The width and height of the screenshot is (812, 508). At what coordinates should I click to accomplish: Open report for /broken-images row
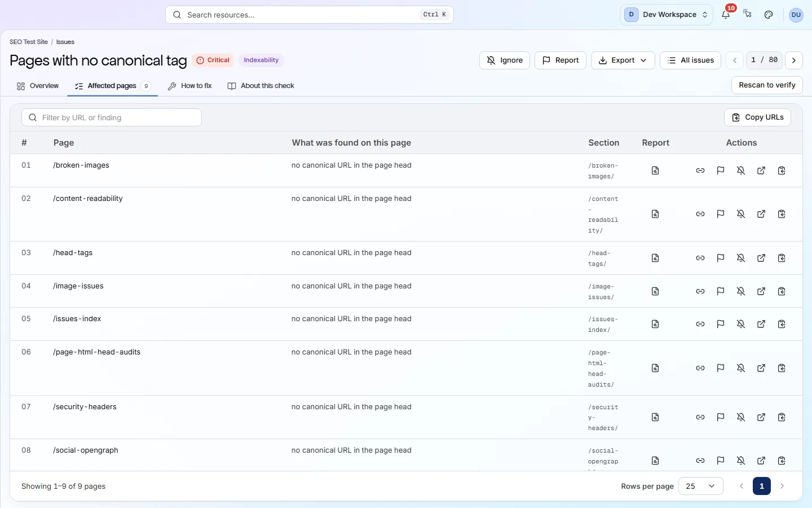tap(655, 170)
